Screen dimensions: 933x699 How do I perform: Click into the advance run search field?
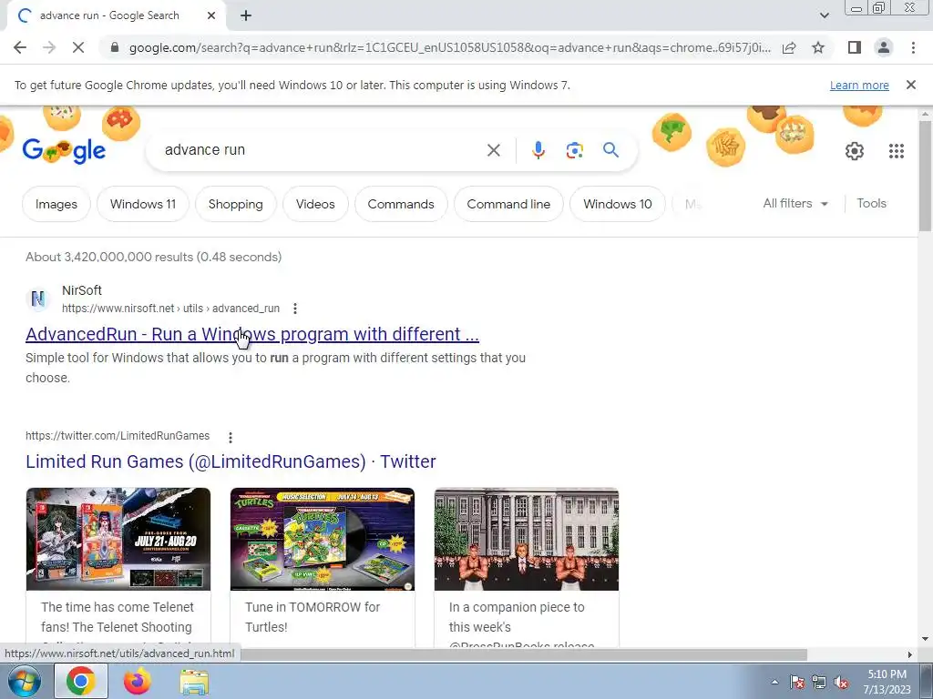[322, 150]
